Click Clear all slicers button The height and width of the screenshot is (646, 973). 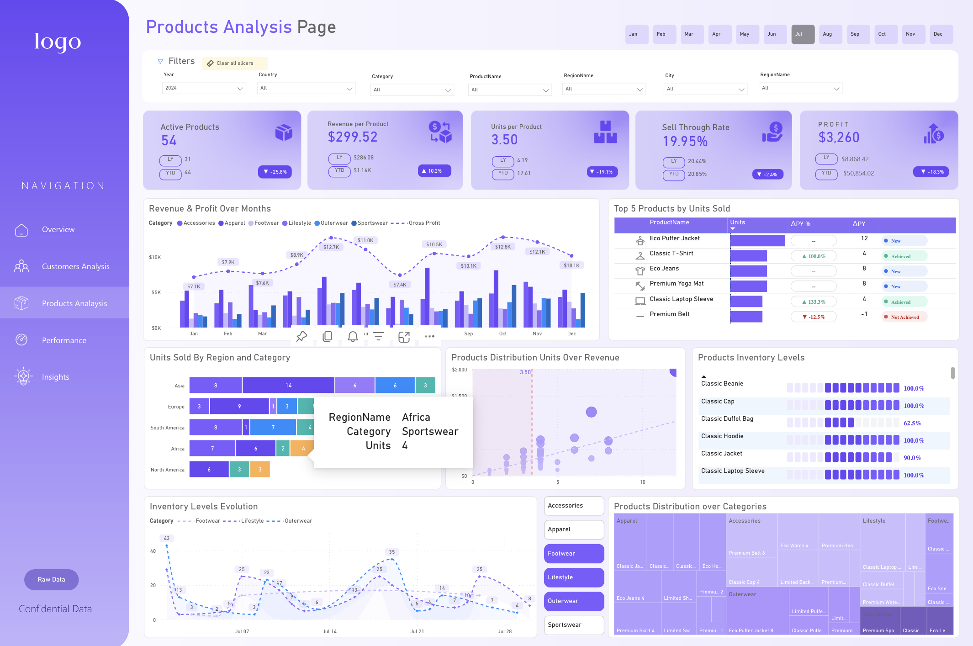(x=235, y=64)
